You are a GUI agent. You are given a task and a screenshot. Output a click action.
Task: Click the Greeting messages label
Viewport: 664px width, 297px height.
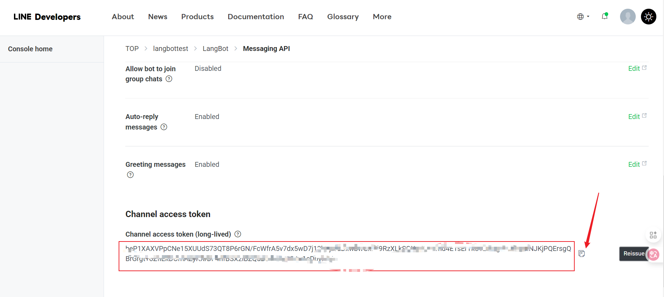[155, 164]
